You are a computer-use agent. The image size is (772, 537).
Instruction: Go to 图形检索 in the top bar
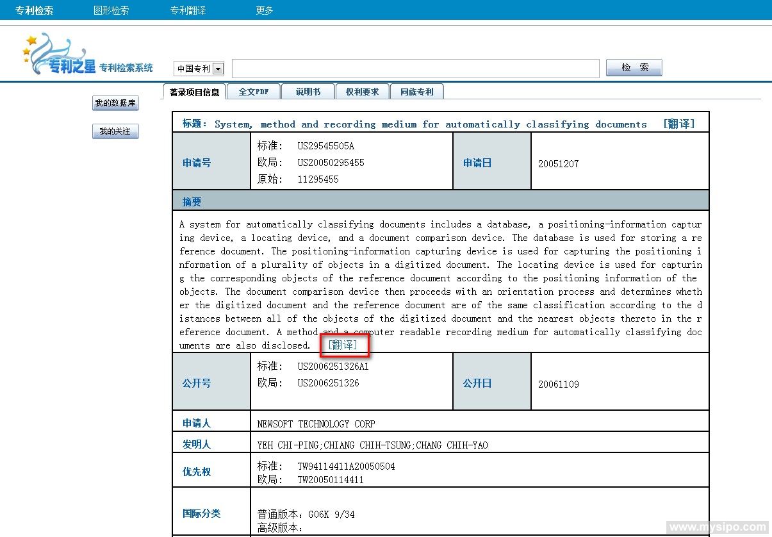pyautogui.click(x=111, y=10)
